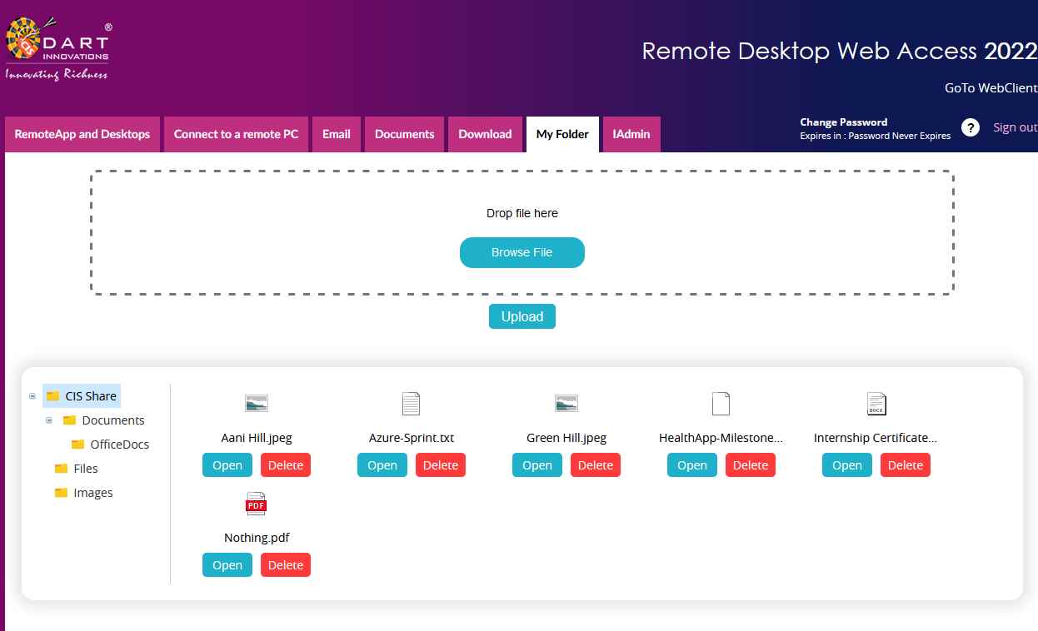Viewport: 1038px width, 631px height.
Task: Click the Aani Hill.jpeg image thumbnail icon
Action: point(256,403)
